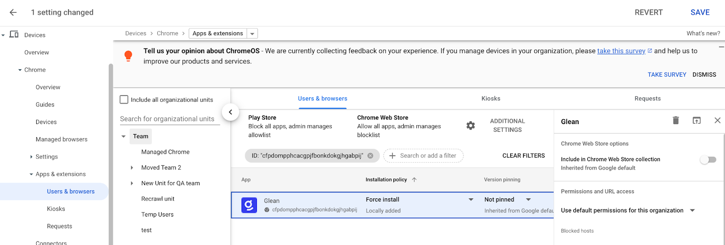Delete Glean app using trash icon
725x245 pixels.
coord(676,120)
